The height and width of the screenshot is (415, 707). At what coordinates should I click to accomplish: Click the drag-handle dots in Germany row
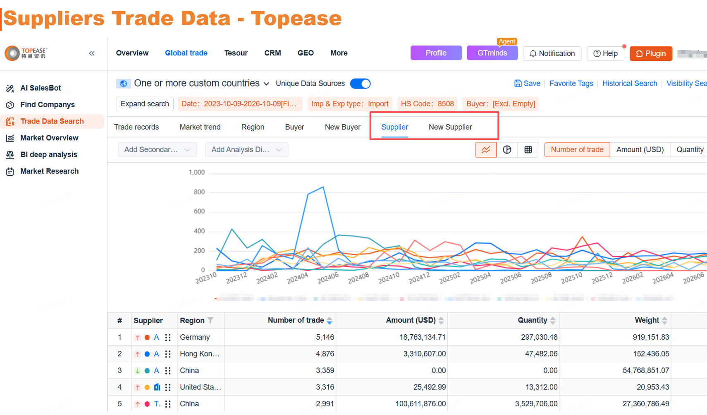[168, 338]
